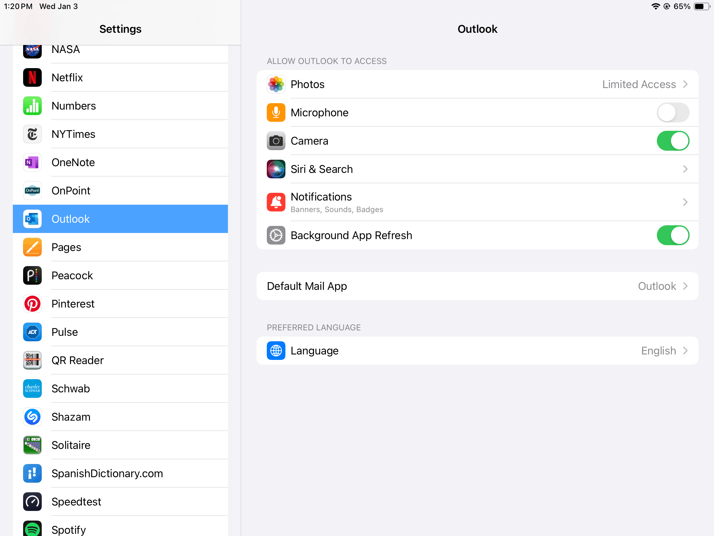Turn off Camera access toggle
The height and width of the screenshot is (536, 714).
coord(673,141)
